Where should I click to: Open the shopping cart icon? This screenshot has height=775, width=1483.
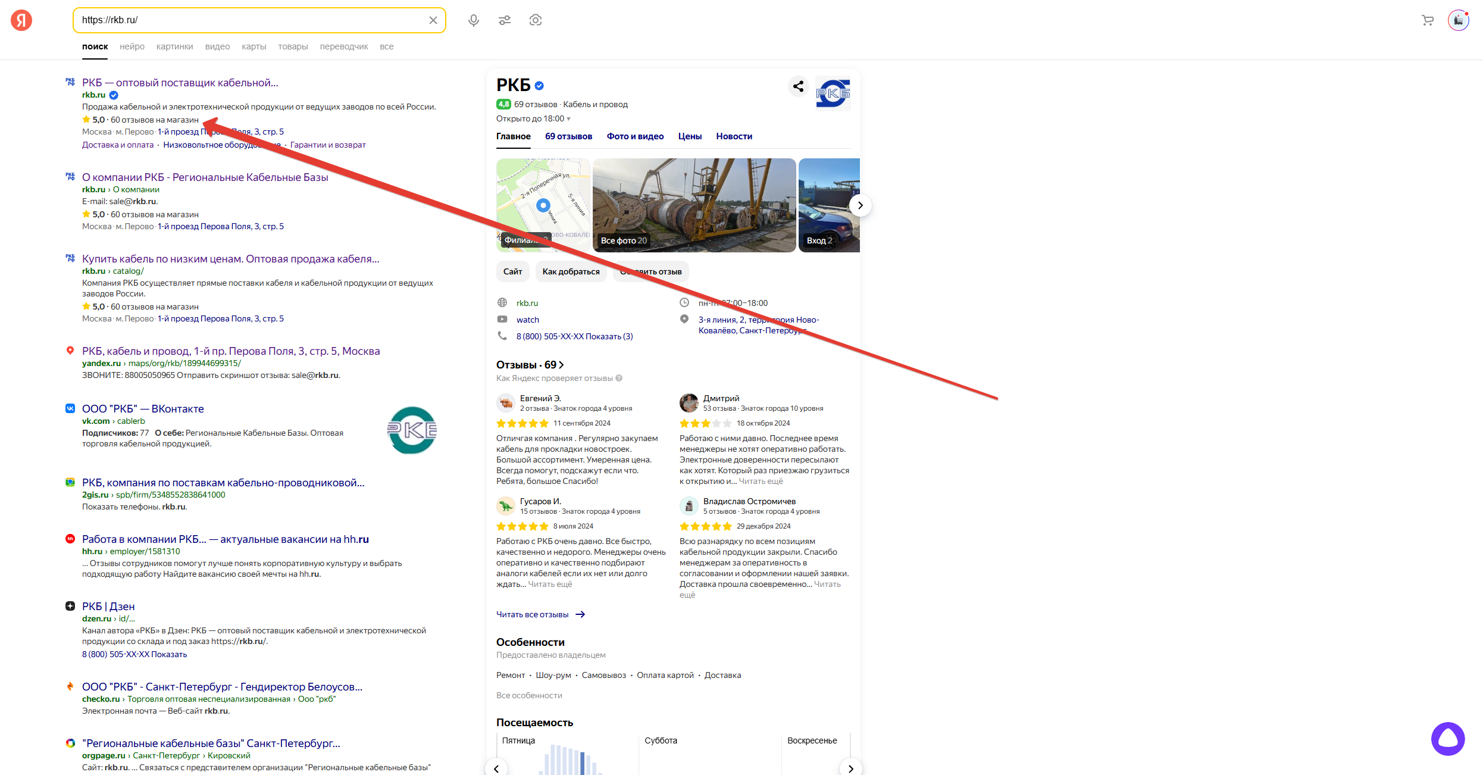(1428, 20)
